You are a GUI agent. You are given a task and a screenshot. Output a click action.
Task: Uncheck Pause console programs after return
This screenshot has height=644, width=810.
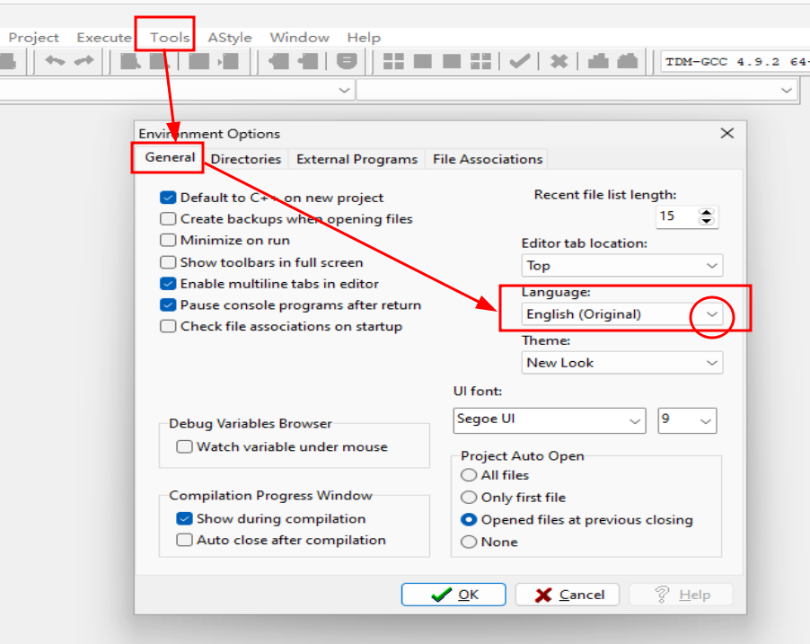[168, 305]
